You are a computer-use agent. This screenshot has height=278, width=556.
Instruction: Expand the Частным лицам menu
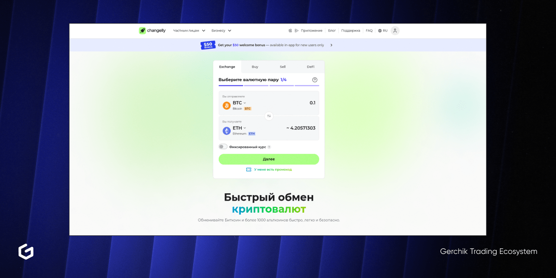189,31
